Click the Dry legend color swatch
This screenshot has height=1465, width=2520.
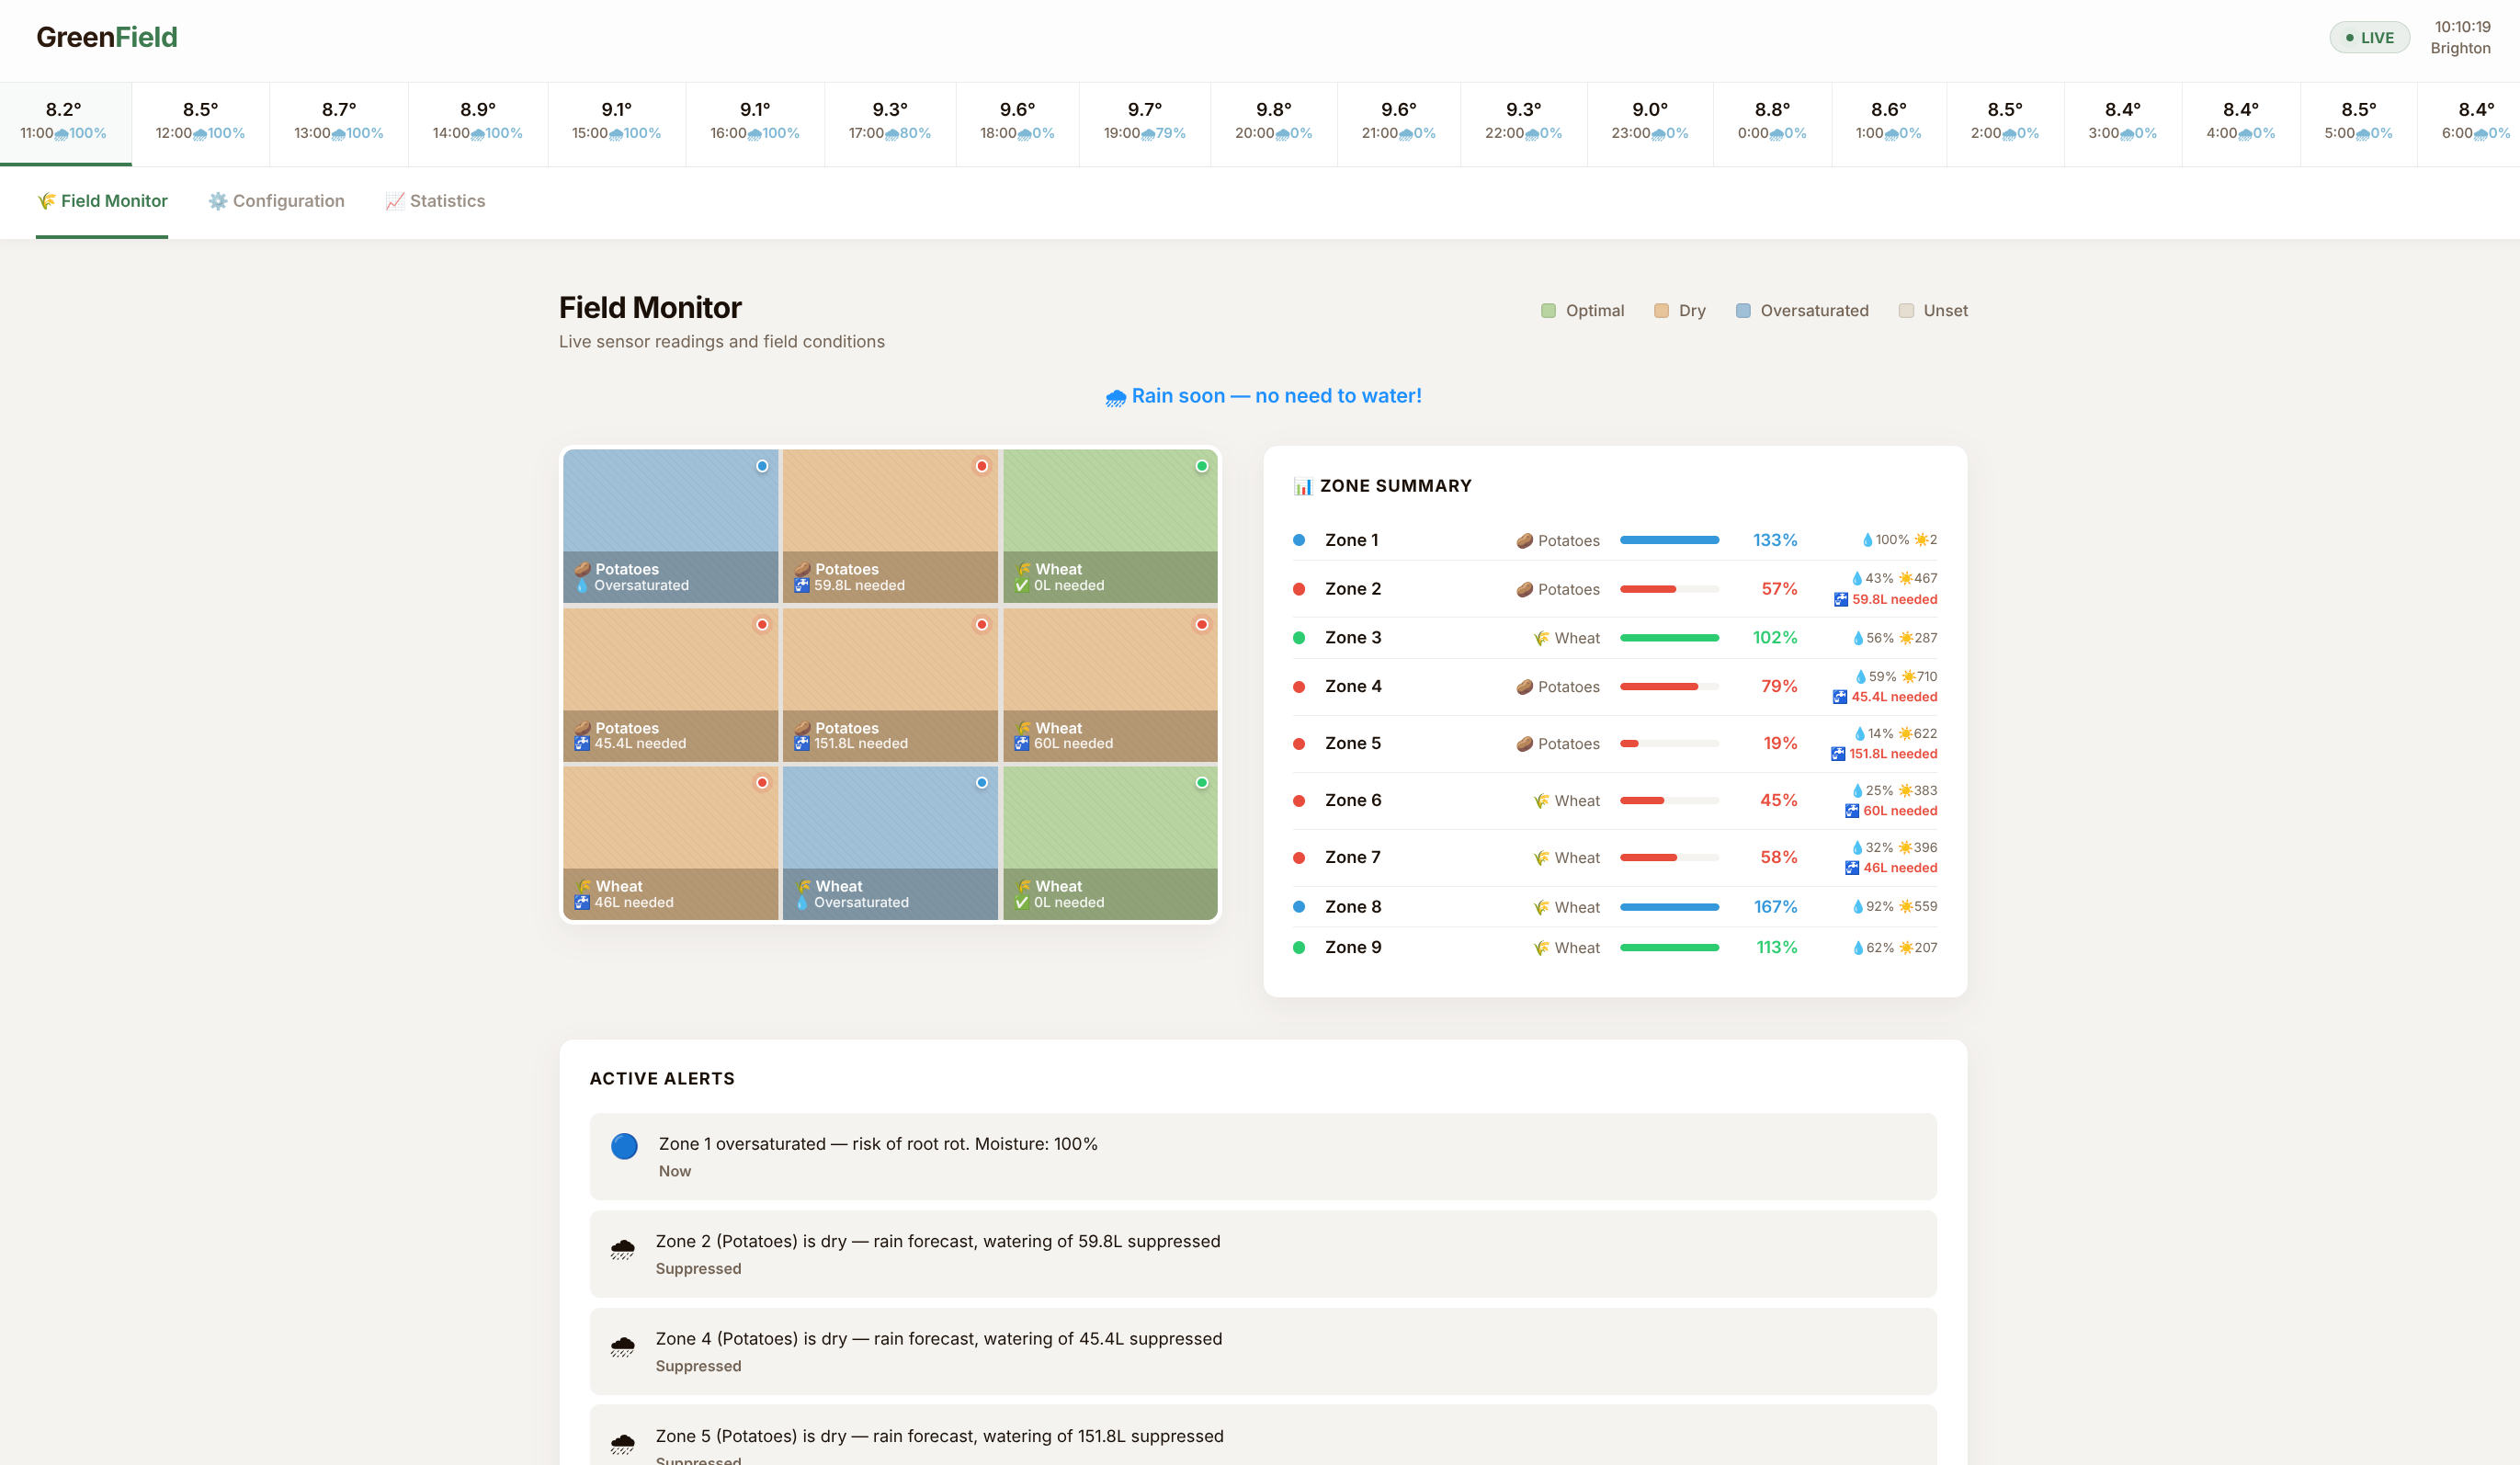[x=1661, y=311]
